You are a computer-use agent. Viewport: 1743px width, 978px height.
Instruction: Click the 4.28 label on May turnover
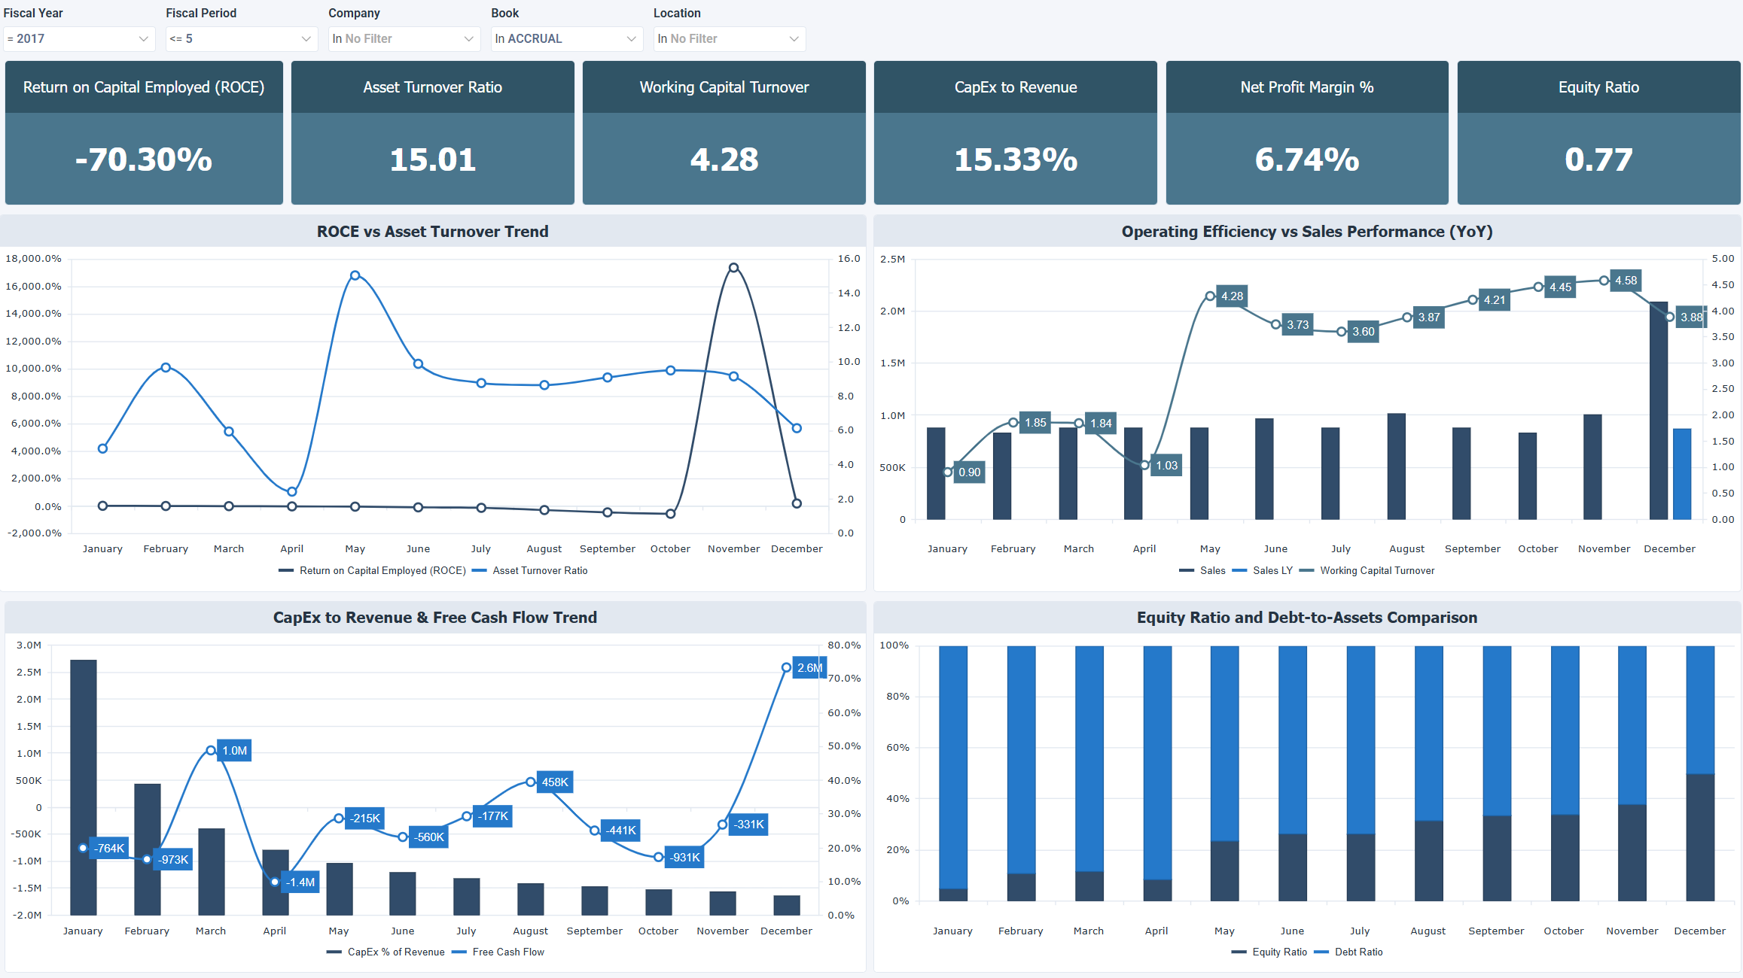coord(1232,296)
